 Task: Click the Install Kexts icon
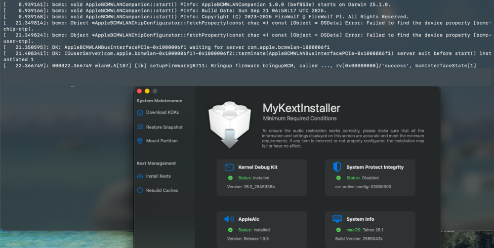[x=140, y=176]
